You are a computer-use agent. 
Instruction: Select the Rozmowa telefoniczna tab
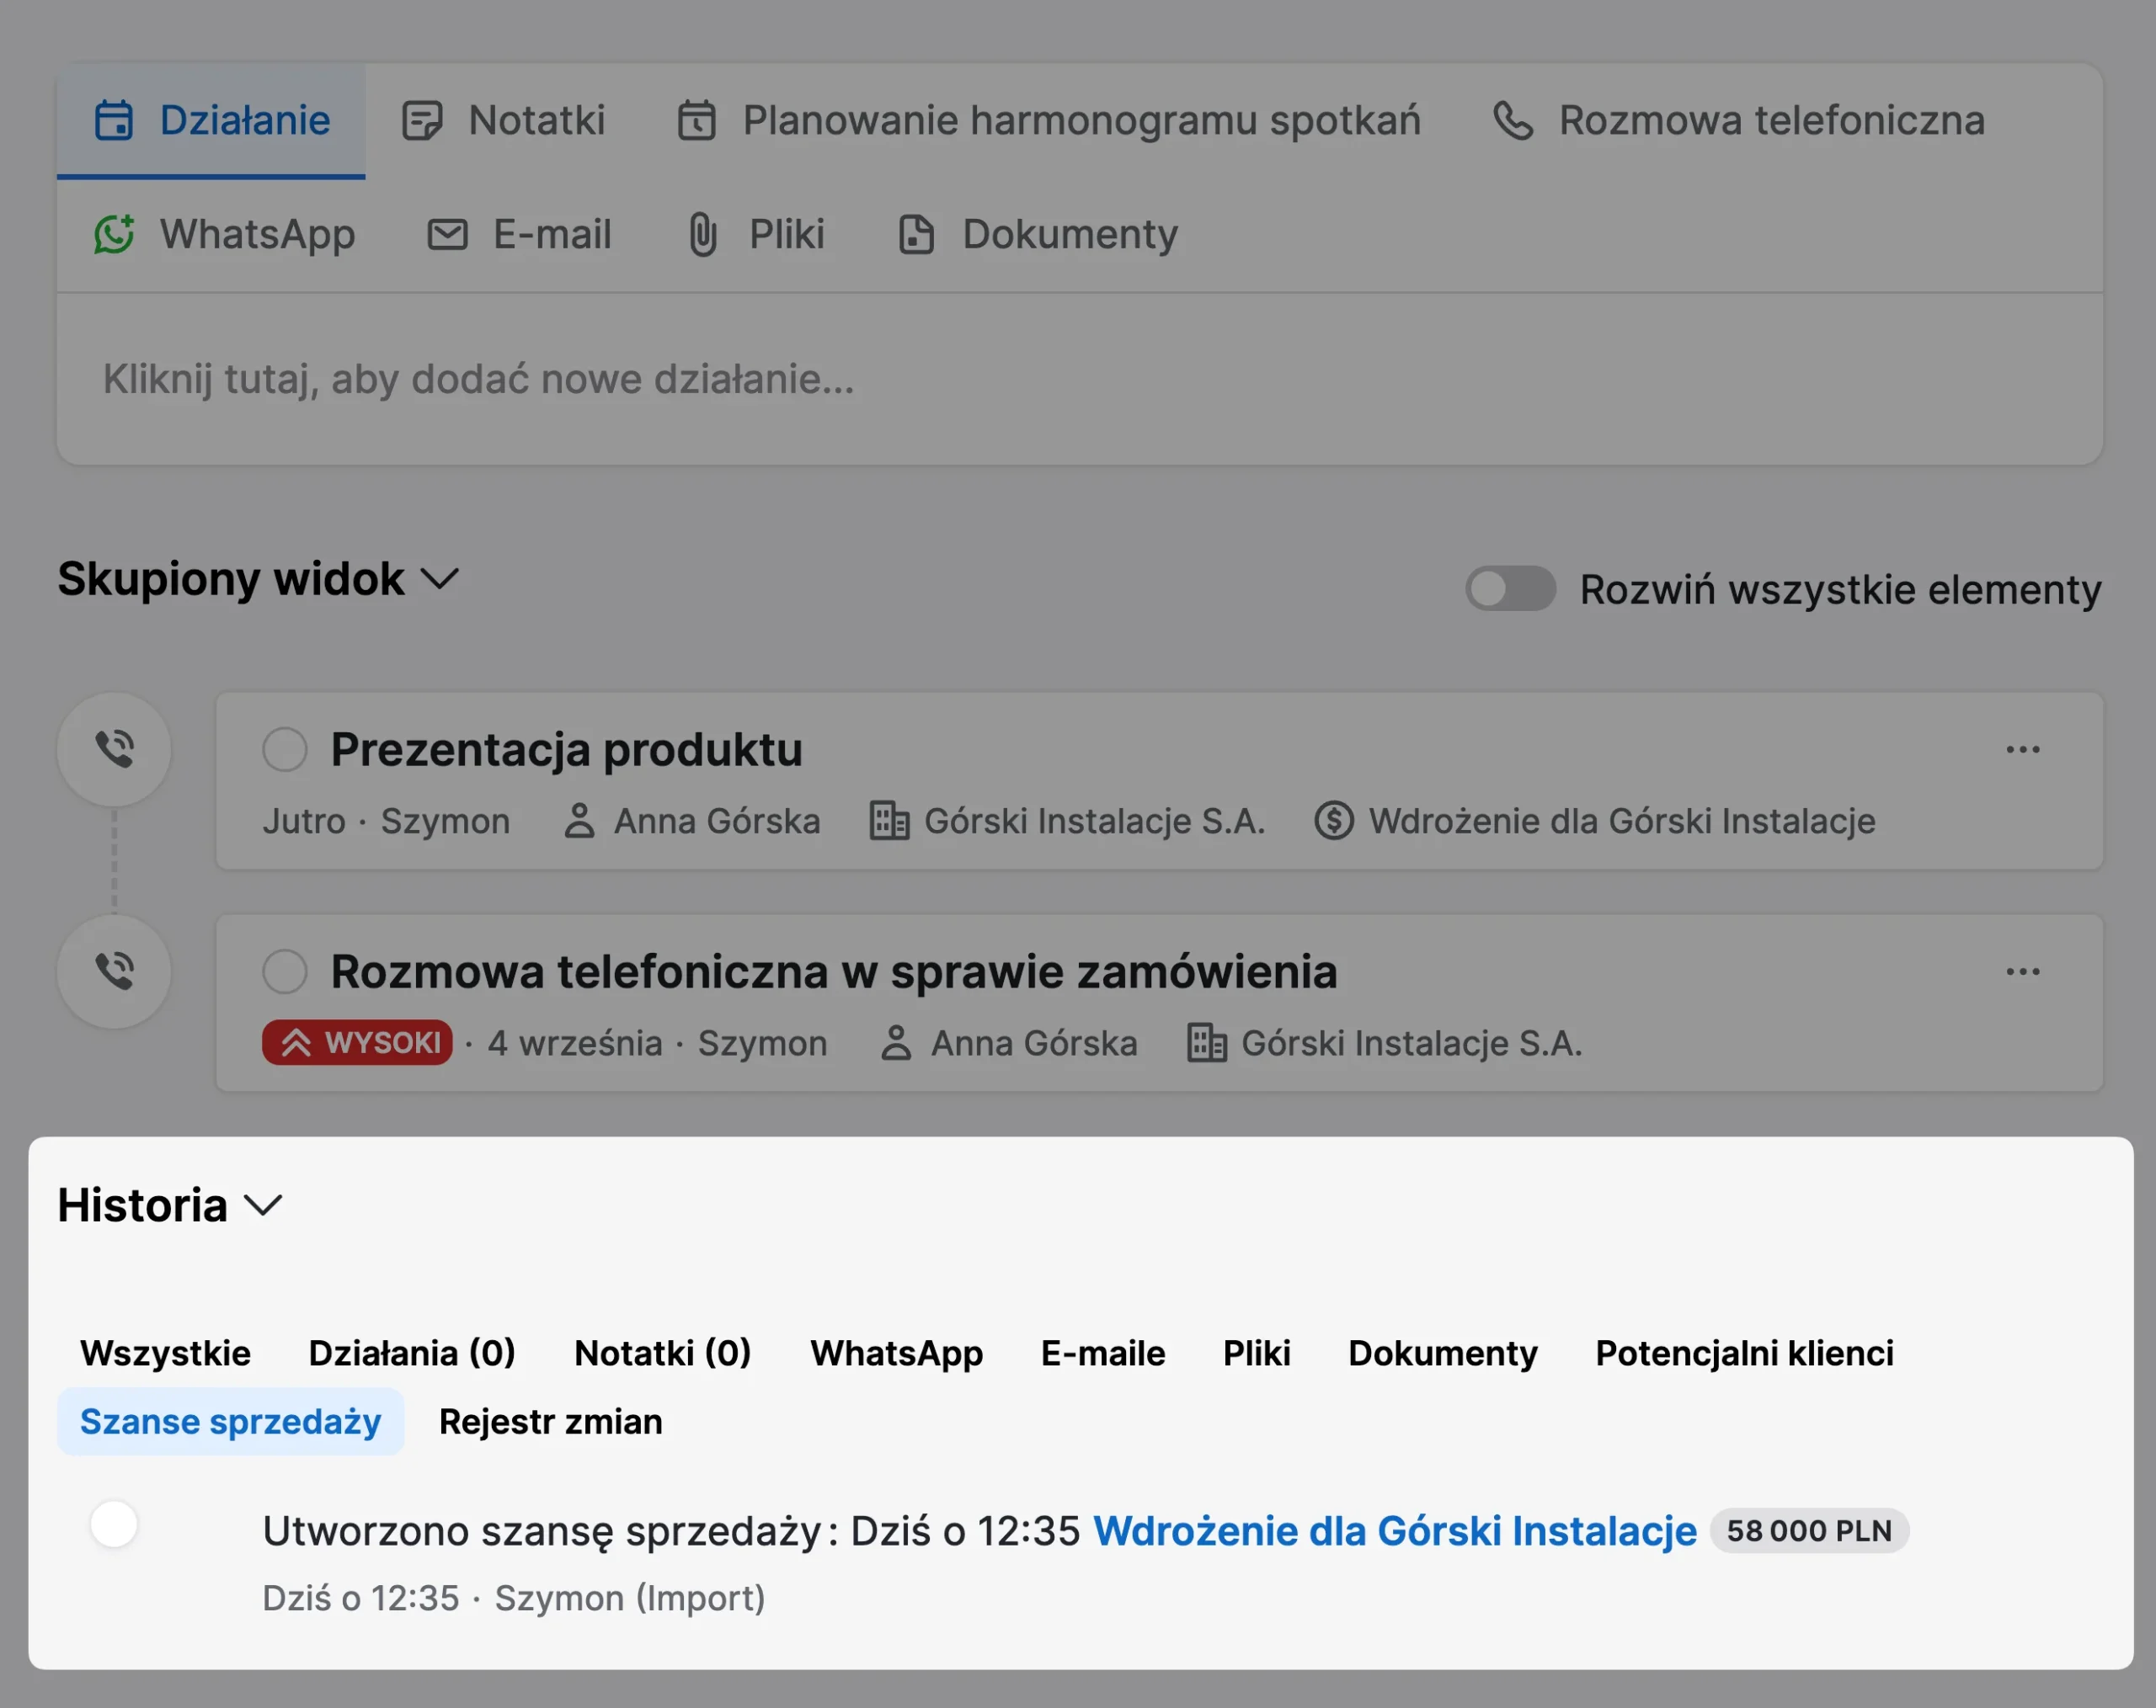(1738, 121)
